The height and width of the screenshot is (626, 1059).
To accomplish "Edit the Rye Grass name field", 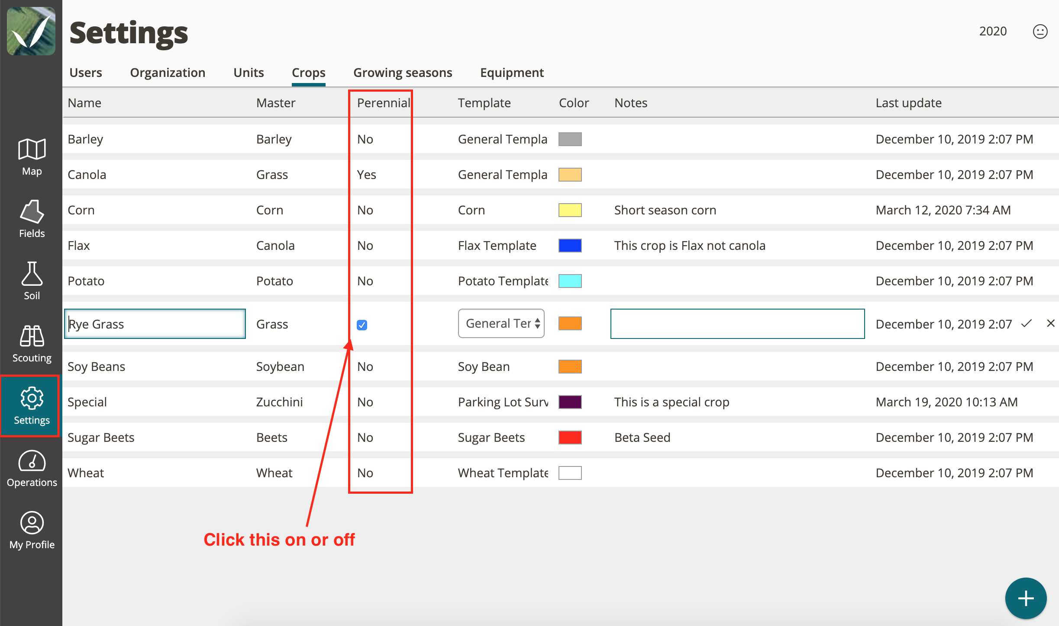I will (x=155, y=324).
